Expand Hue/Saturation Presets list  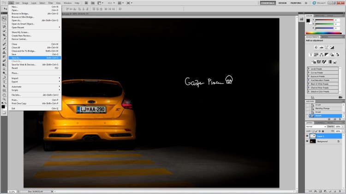tap(309, 80)
